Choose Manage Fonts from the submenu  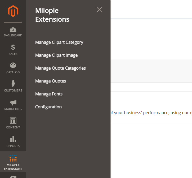click(x=49, y=94)
